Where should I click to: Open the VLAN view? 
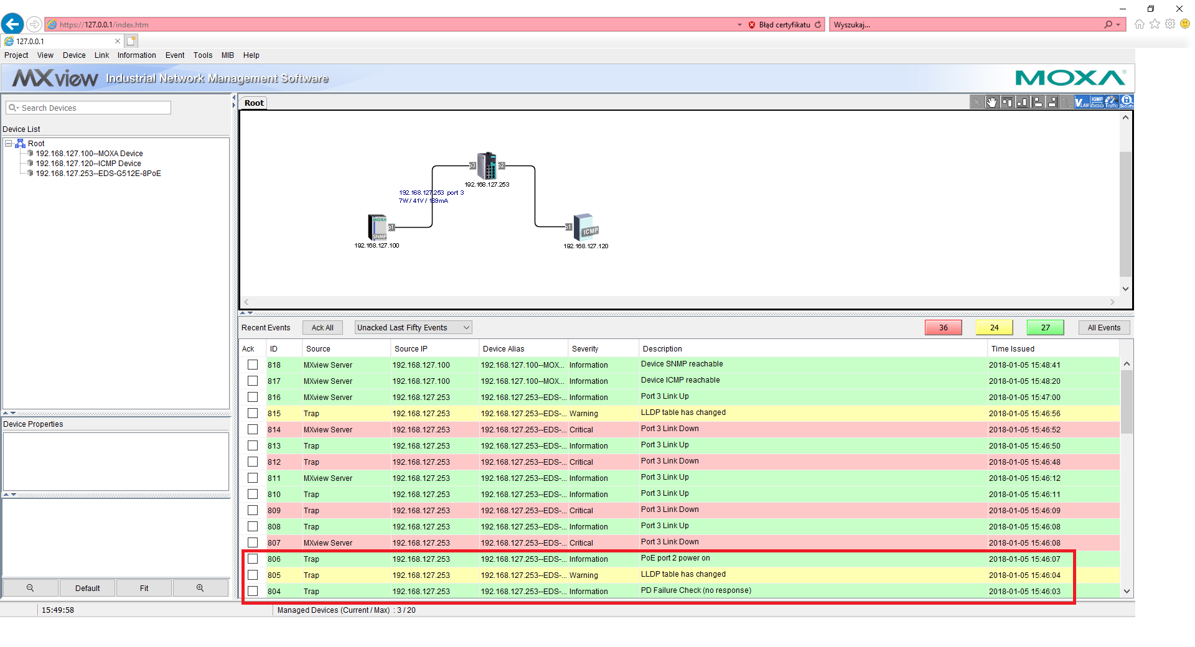tap(1082, 102)
